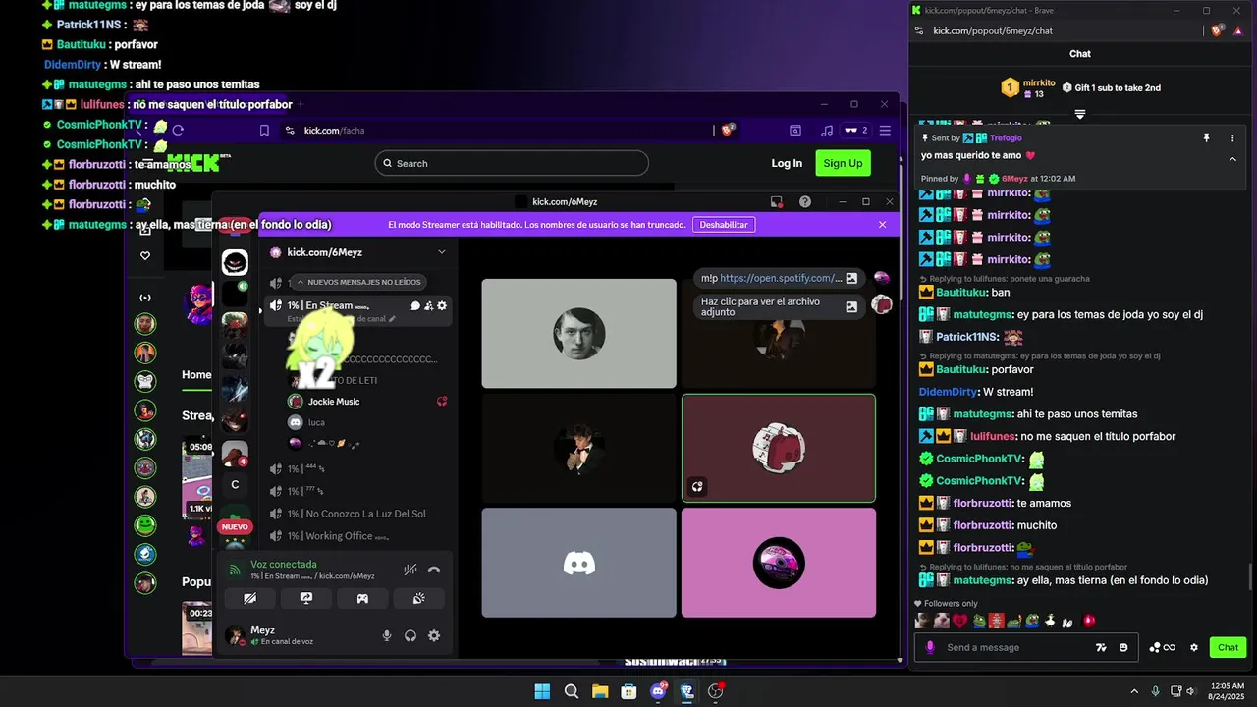
Task: Turn on camera in Discord voice panel
Action: (x=249, y=598)
